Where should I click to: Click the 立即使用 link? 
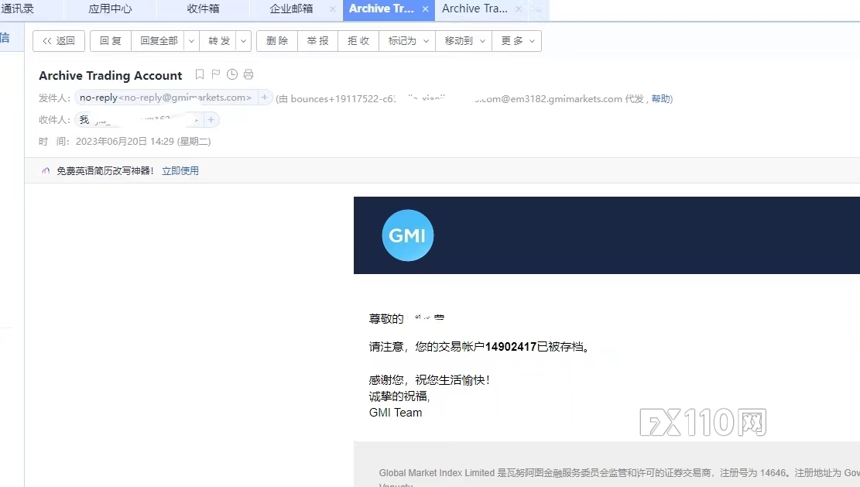(180, 171)
